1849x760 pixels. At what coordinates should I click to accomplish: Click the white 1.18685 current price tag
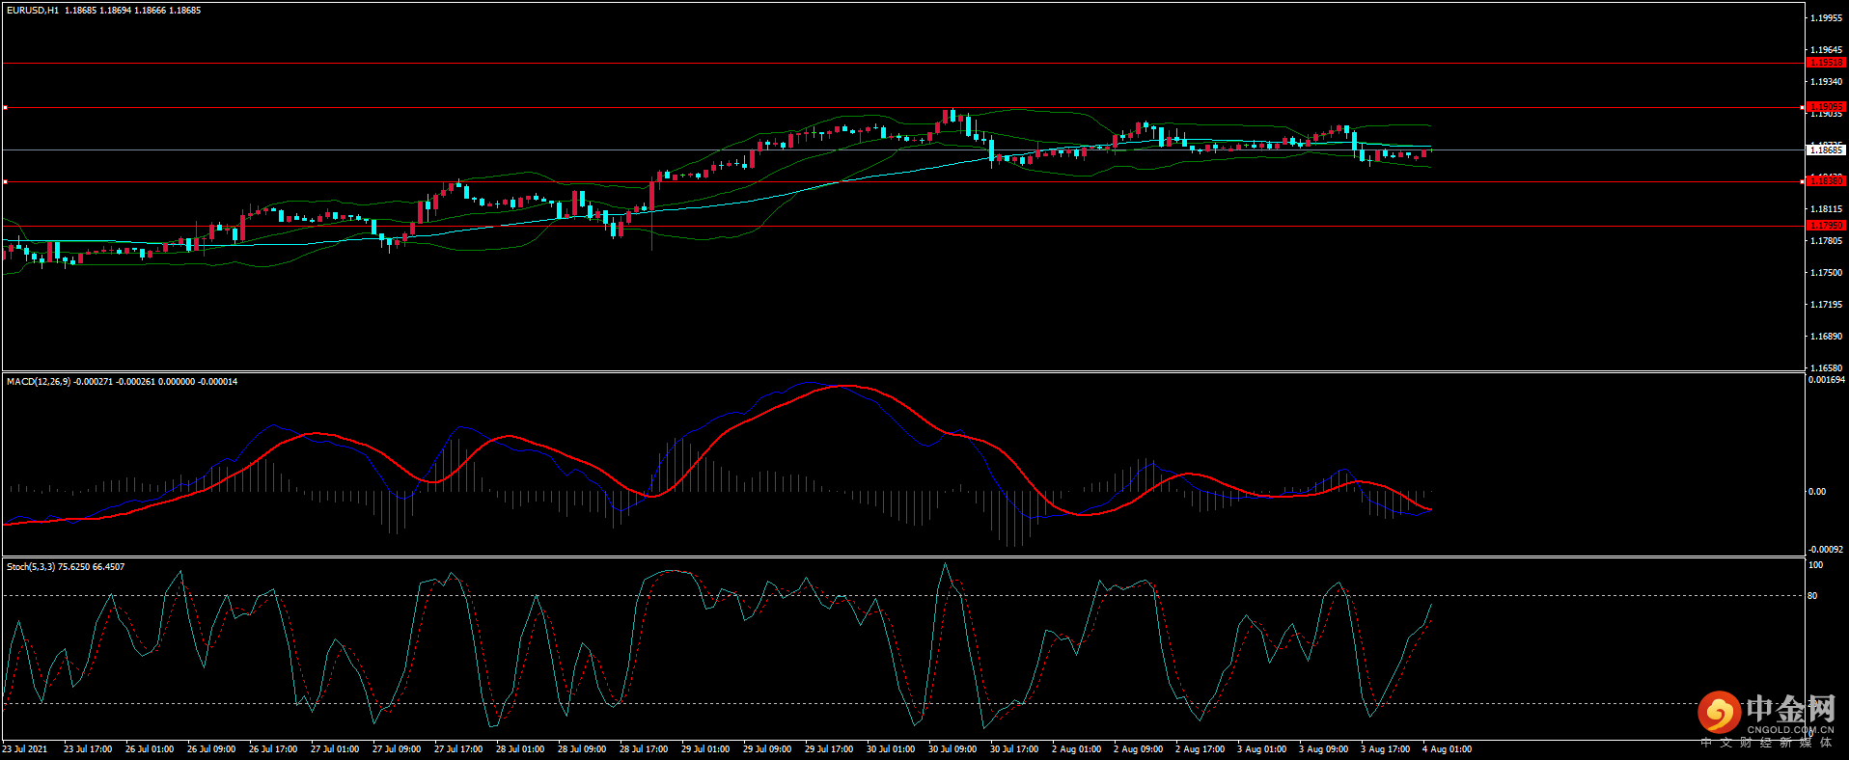(1825, 149)
